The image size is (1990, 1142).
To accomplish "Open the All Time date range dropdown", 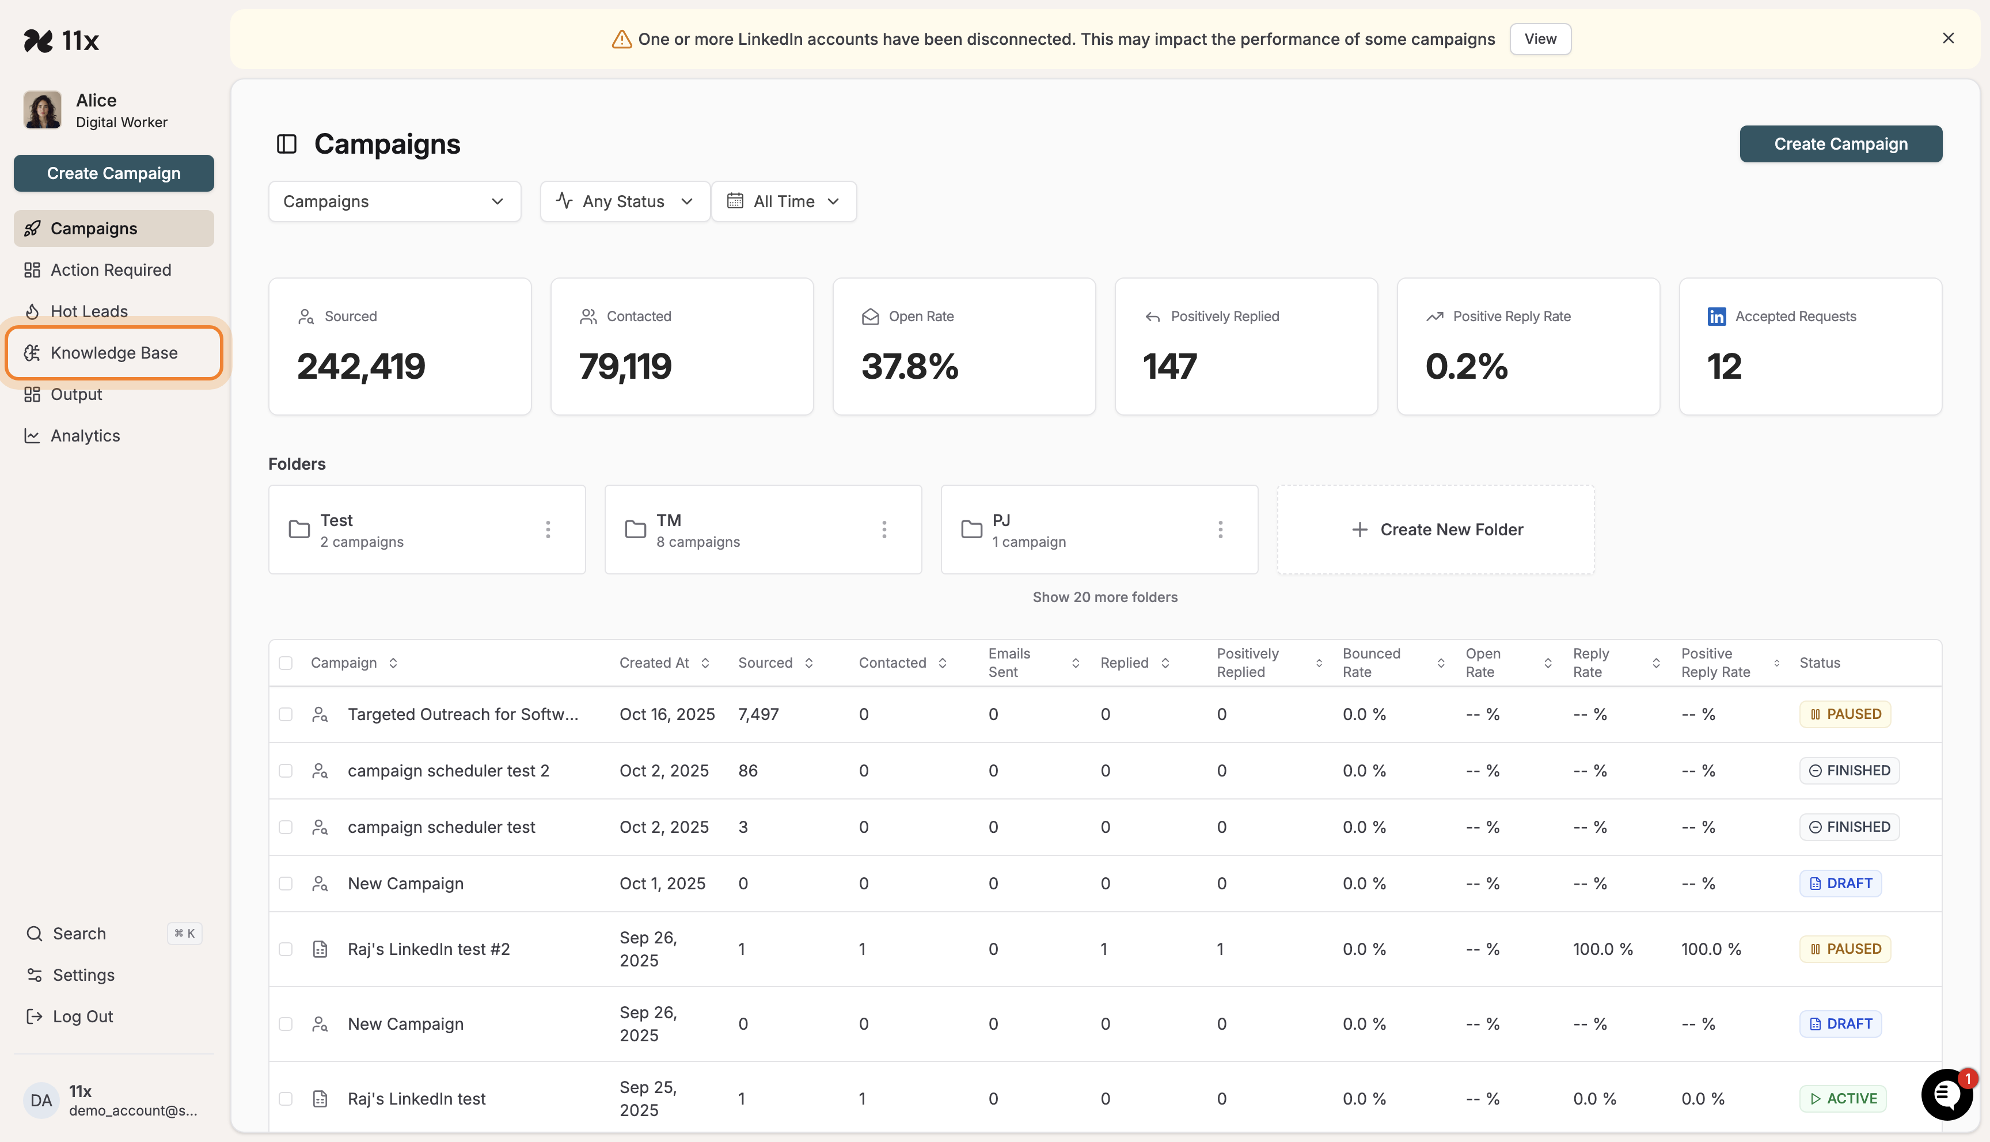I will [x=784, y=201].
